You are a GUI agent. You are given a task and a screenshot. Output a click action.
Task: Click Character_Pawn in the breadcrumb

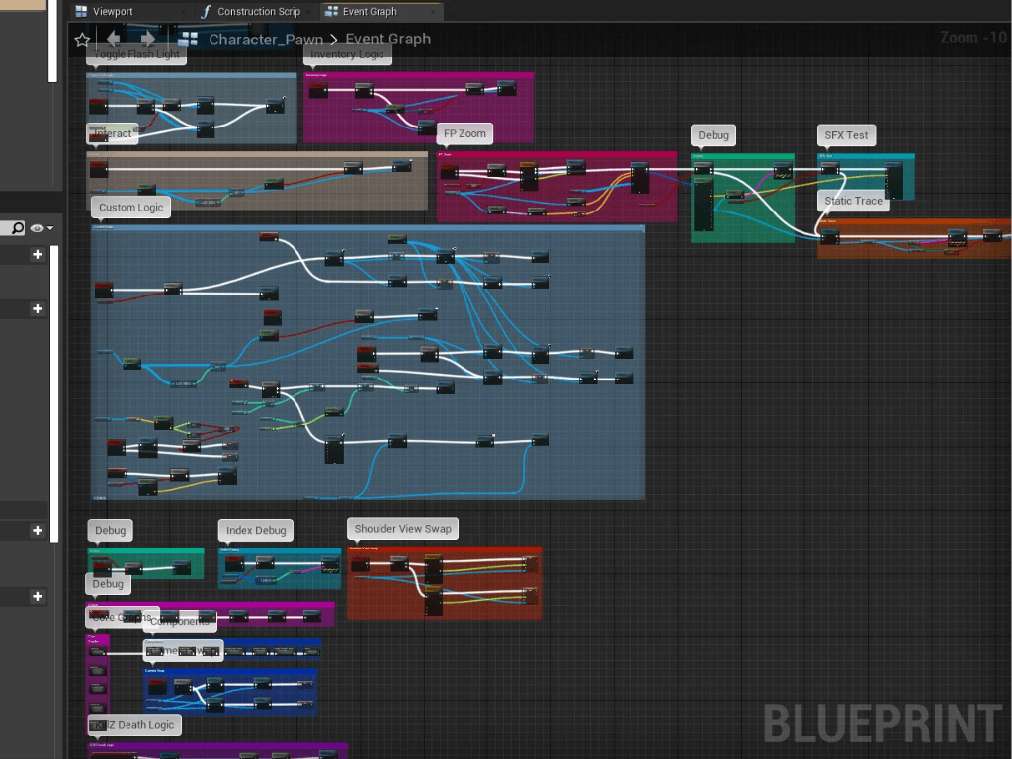pyautogui.click(x=265, y=40)
